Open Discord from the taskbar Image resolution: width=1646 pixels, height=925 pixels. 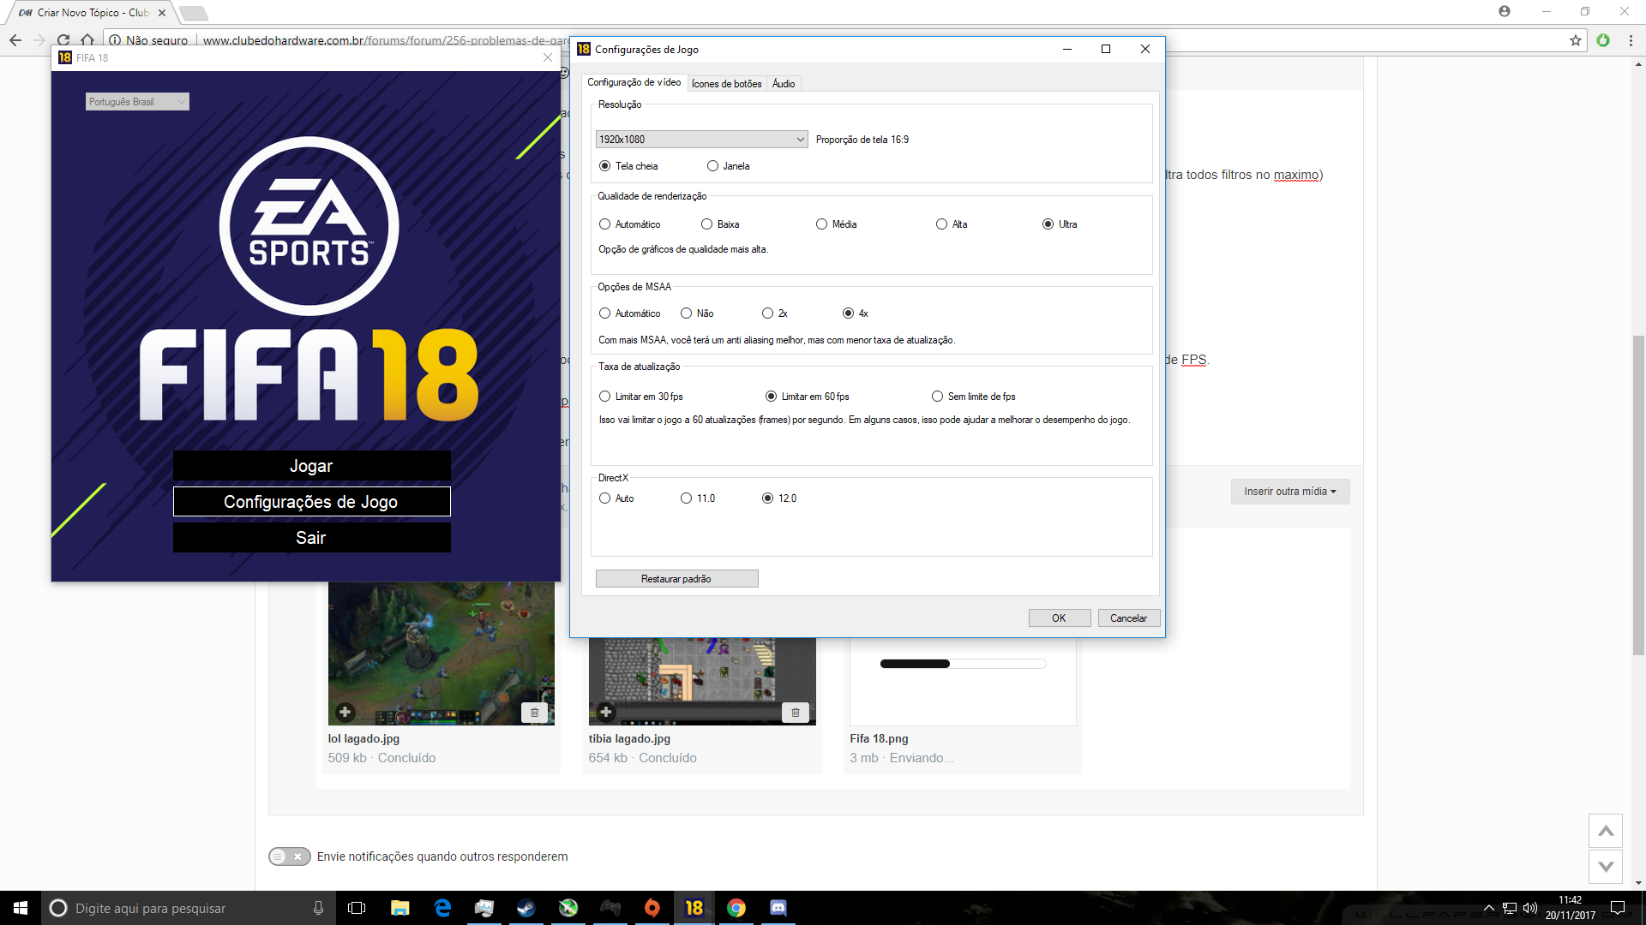[778, 908]
